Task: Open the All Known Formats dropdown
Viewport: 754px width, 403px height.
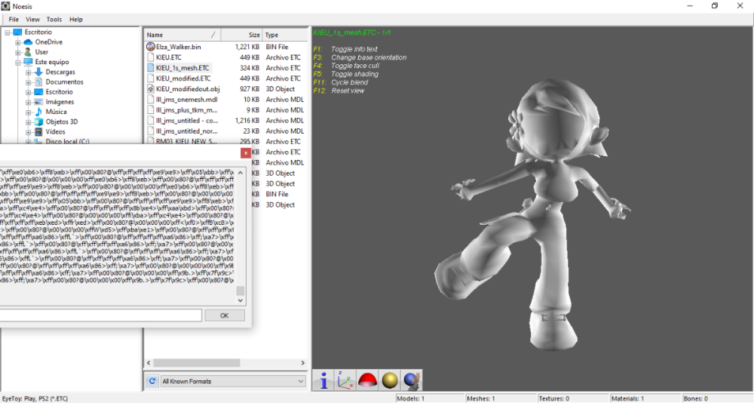Action: [232, 381]
